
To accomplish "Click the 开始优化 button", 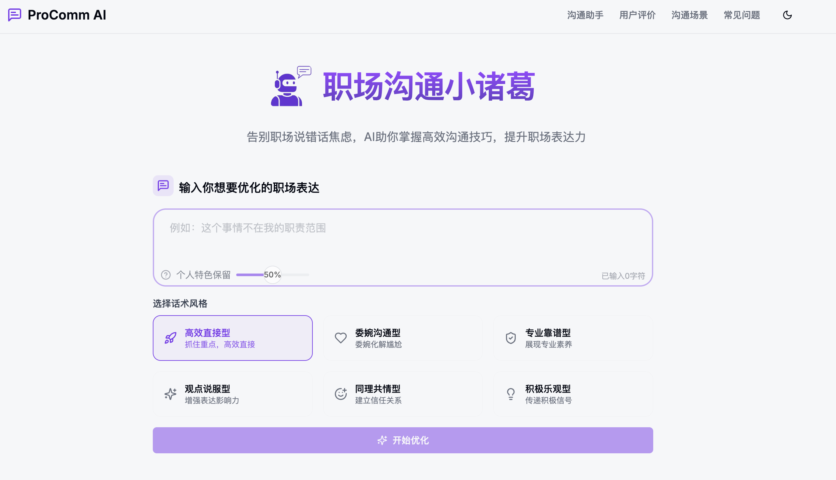I will click(403, 441).
